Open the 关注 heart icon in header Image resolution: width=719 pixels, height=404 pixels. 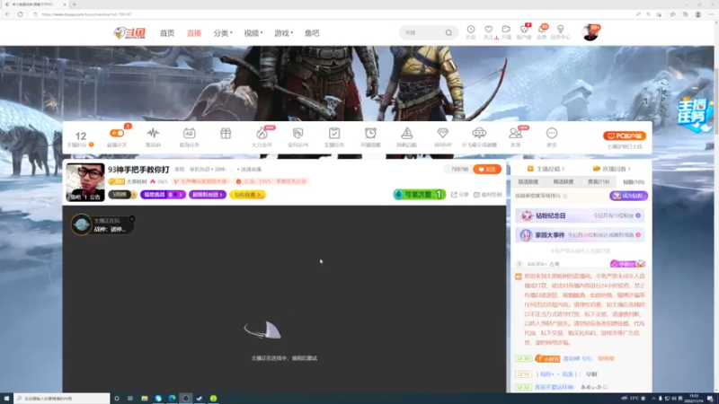[489, 32]
